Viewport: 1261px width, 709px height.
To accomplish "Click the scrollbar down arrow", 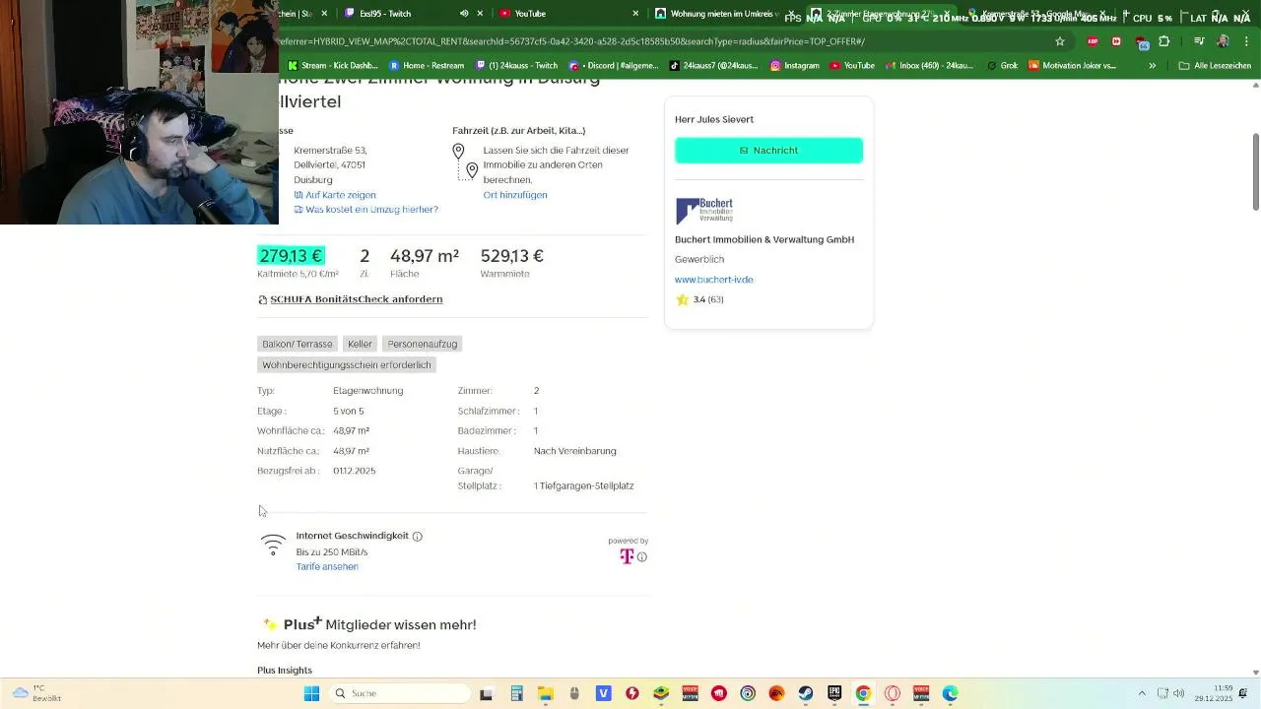I will (1255, 672).
